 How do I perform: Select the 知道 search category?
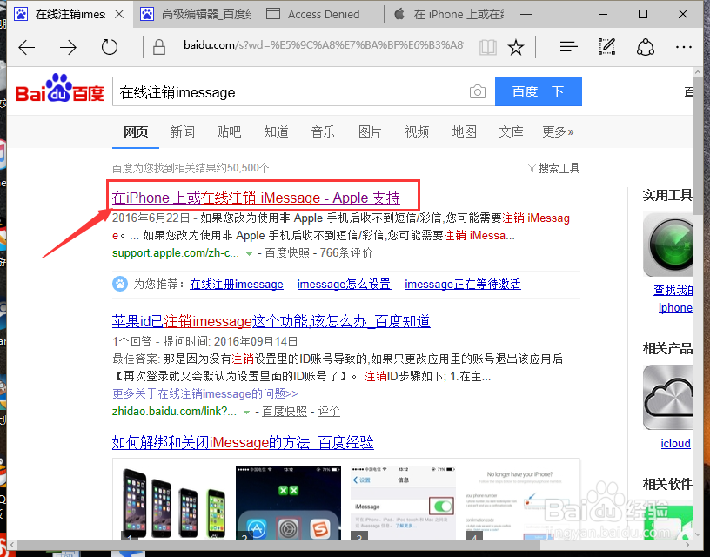tap(276, 131)
